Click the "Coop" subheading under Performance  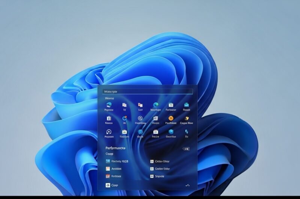[109, 154]
